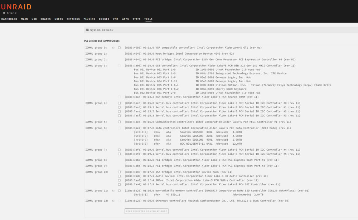Image resolution: width=358 pixels, height=220 pixels.
Task: Open the Dashboard menu
Action: 9,19
